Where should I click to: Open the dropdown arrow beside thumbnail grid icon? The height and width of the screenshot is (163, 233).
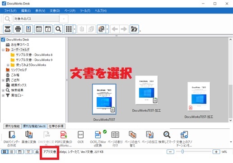point(75,29)
